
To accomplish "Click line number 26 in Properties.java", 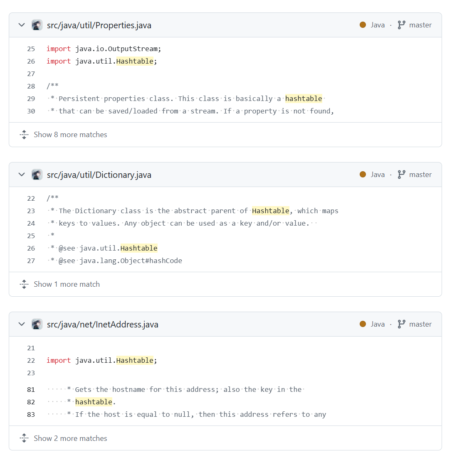I will coord(31,61).
